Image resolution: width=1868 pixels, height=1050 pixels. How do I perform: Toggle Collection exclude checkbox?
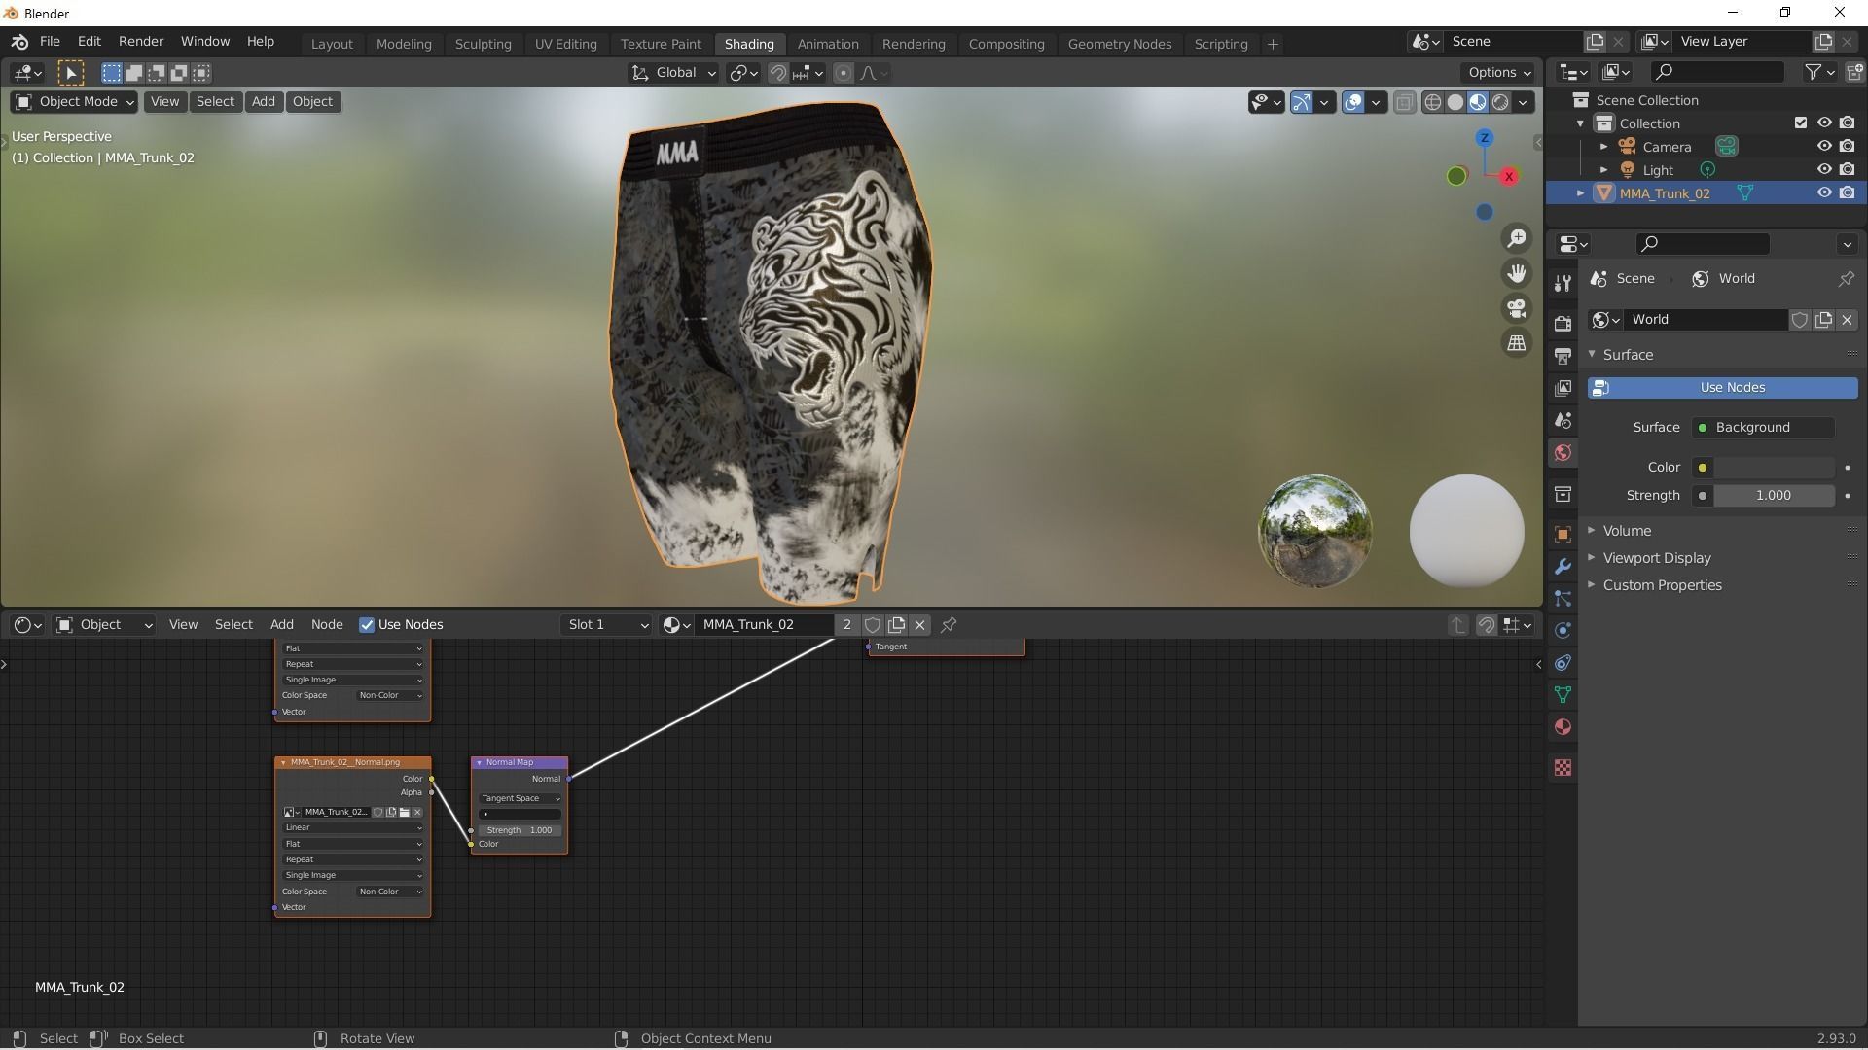click(1801, 123)
